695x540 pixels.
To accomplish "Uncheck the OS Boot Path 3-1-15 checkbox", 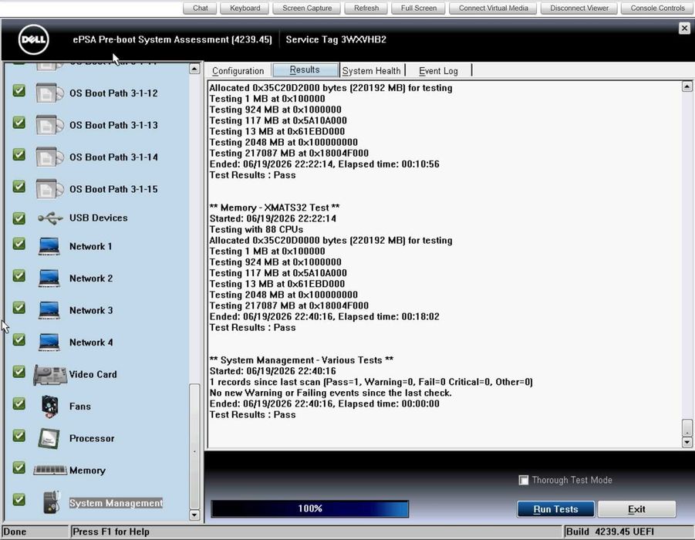I will coord(19,186).
